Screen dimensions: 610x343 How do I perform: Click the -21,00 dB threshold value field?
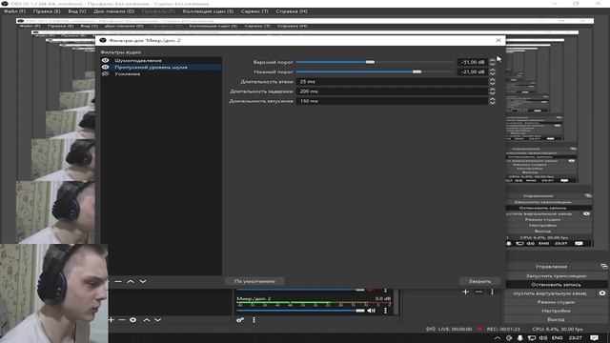click(x=472, y=72)
